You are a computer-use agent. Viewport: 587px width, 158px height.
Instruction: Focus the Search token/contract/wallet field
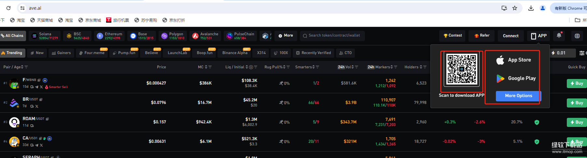(334, 36)
